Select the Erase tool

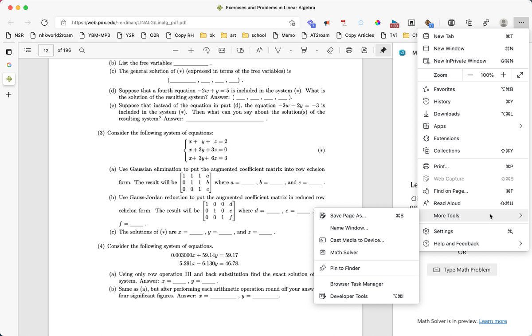click(x=330, y=51)
